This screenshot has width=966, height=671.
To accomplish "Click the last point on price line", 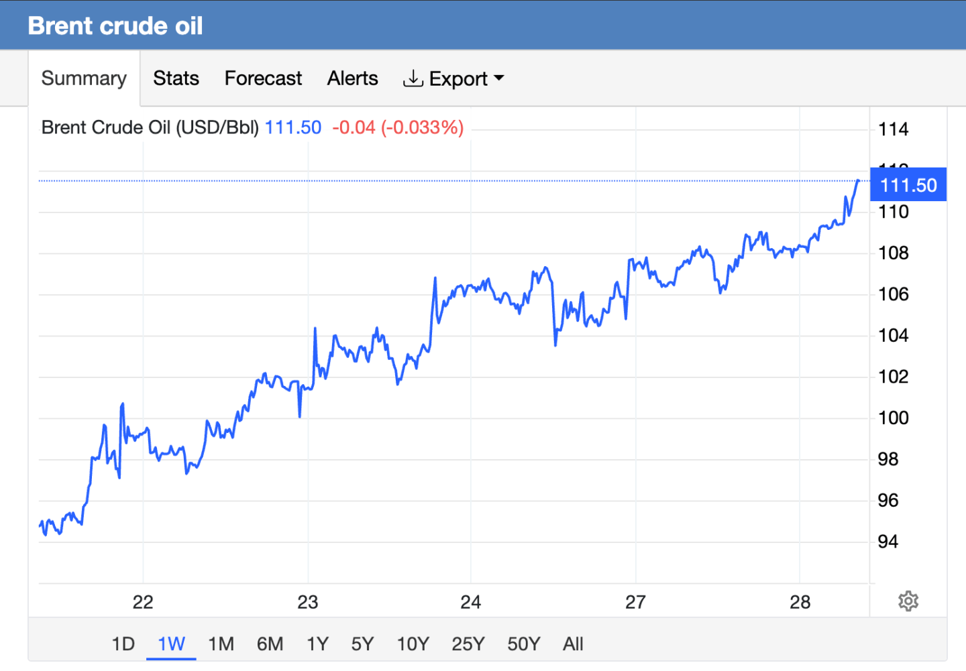I will click(858, 180).
